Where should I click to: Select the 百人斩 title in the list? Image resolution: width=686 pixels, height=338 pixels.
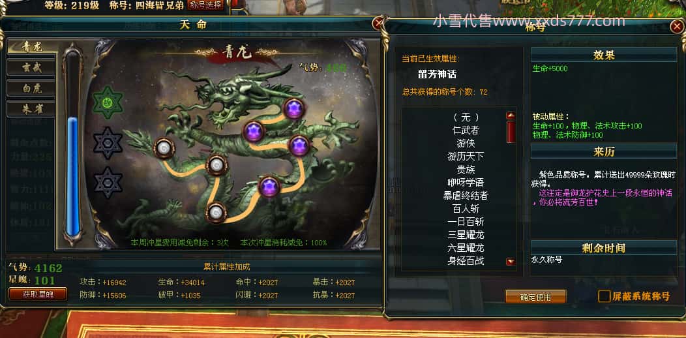[x=466, y=208]
